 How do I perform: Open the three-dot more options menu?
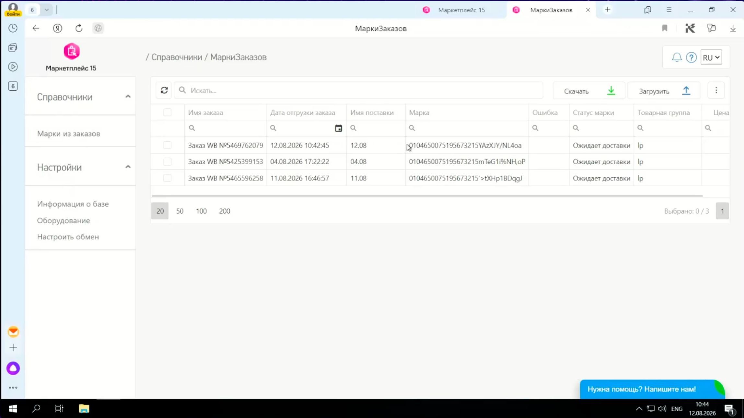[716, 90]
